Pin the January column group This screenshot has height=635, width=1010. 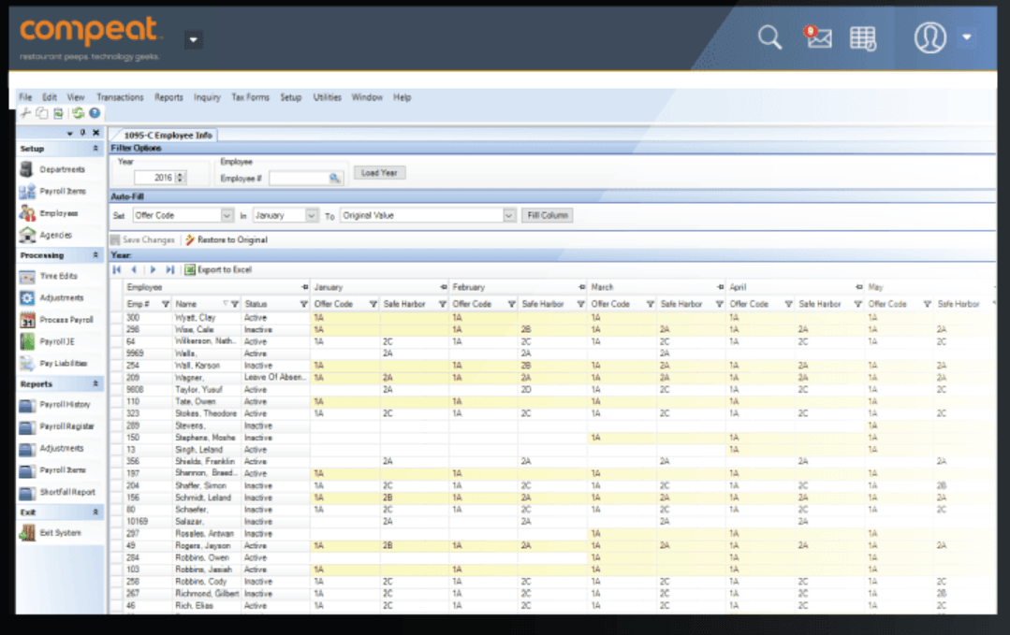tap(443, 287)
